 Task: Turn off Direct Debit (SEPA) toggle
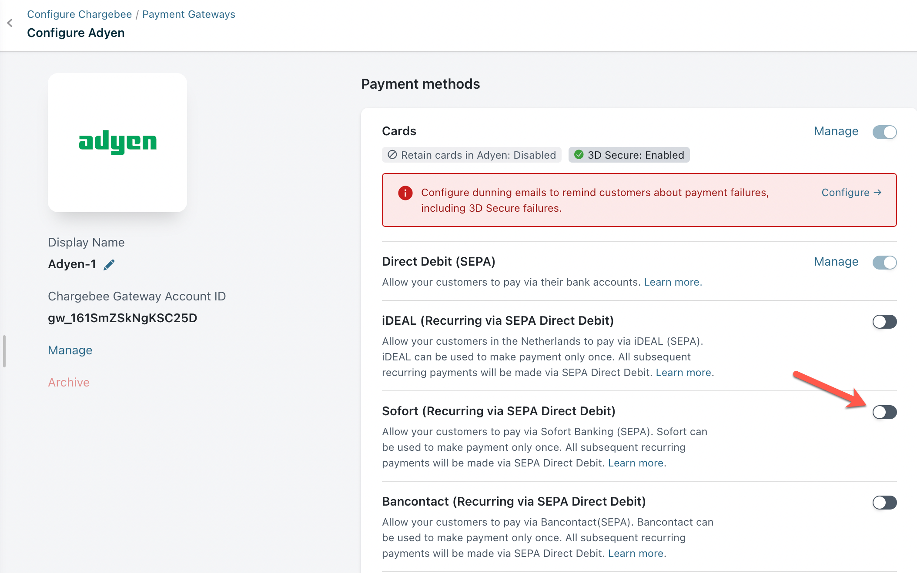coord(884,263)
